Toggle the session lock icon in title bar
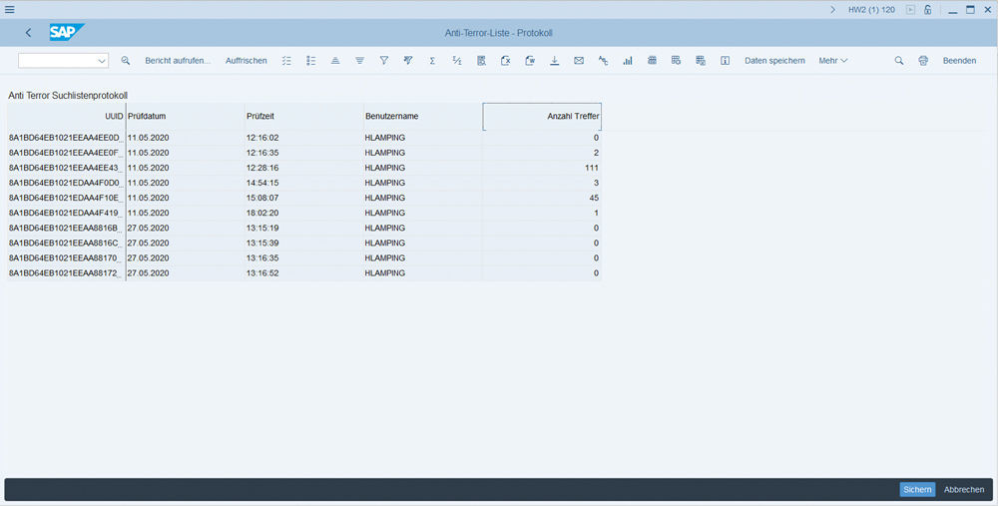Image resolution: width=998 pixels, height=506 pixels. (928, 9)
